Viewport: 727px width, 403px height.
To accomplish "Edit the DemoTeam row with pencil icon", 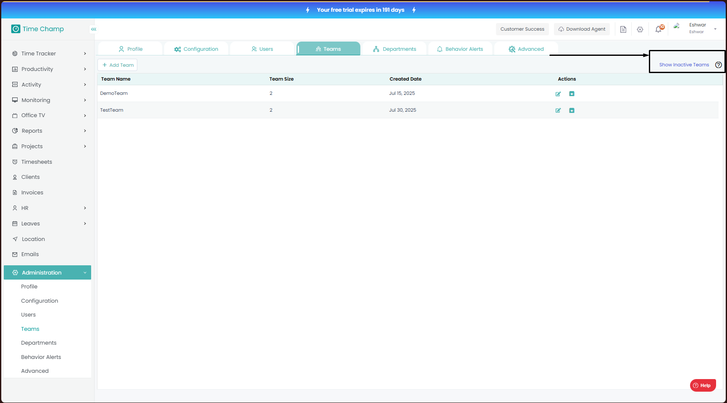I will tap(558, 94).
